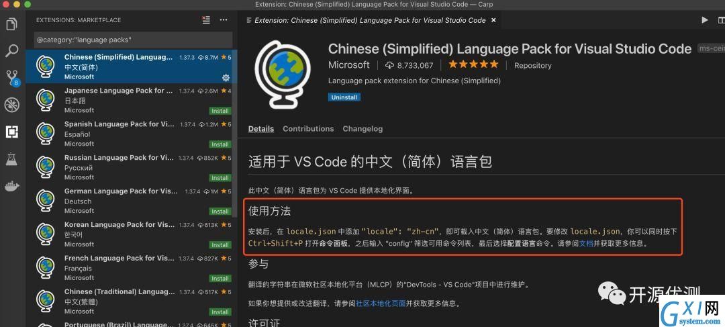
Task: Click the five-star rating in extension header
Action: [x=473, y=64]
